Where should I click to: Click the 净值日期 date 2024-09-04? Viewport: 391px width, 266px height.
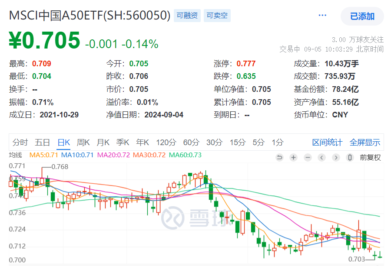pos(164,115)
